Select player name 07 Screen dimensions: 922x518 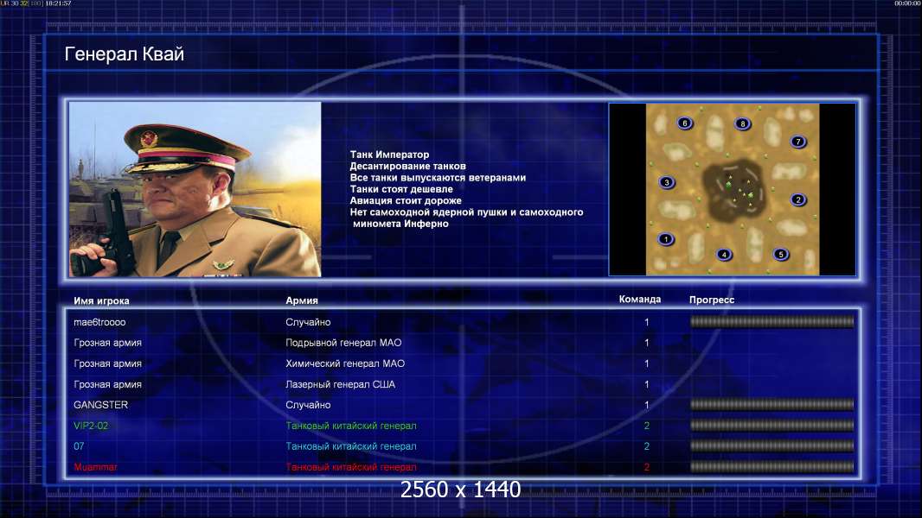(79, 446)
